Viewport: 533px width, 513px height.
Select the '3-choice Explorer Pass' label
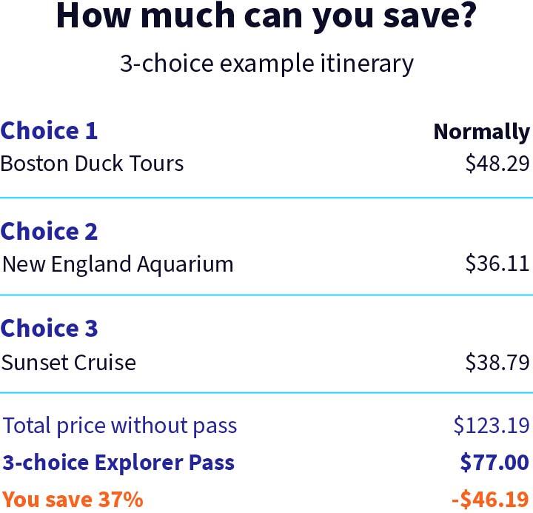pyautogui.click(x=118, y=463)
